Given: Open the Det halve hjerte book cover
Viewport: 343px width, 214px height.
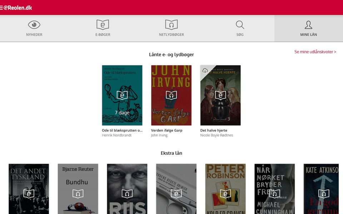Looking at the screenshot, I should pyautogui.click(x=220, y=95).
